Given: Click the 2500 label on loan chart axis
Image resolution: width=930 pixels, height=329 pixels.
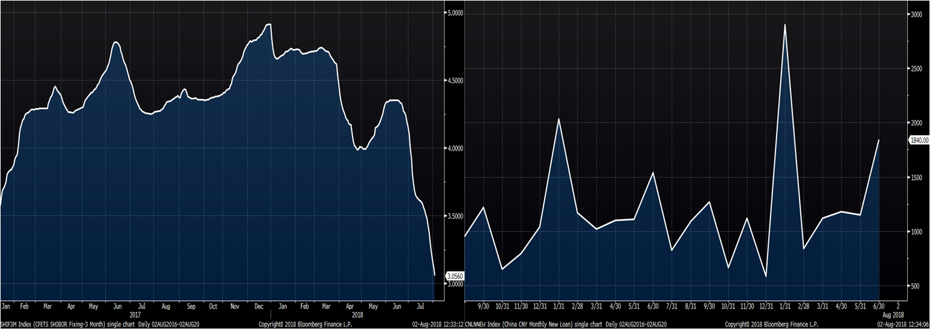Looking at the screenshot, I should click(x=916, y=69).
